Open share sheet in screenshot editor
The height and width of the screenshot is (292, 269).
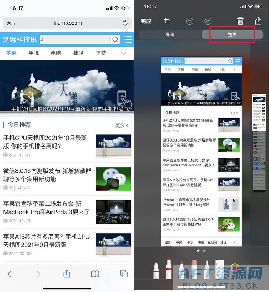pos(258,21)
